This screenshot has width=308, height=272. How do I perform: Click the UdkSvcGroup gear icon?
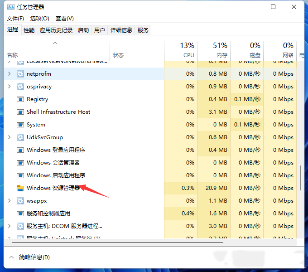[x=20, y=137]
